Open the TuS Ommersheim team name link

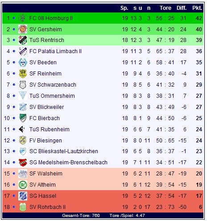click(52, 96)
